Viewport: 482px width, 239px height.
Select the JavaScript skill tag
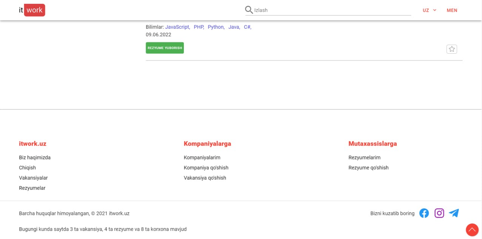point(177,27)
